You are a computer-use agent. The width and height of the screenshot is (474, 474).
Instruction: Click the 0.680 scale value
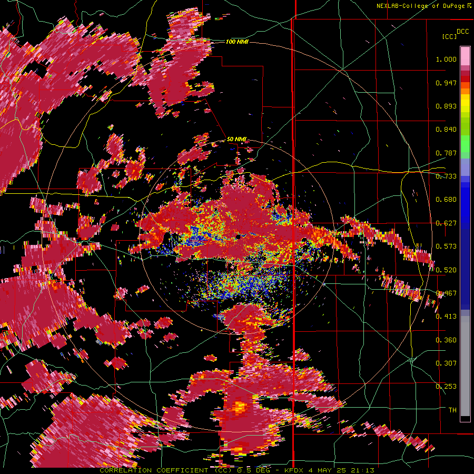(x=446, y=200)
